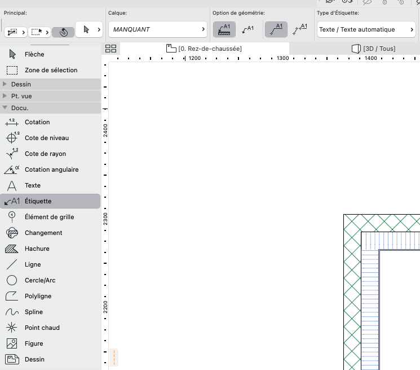Choose the Cote de niveau tool
The image size is (420, 370).
50,138
